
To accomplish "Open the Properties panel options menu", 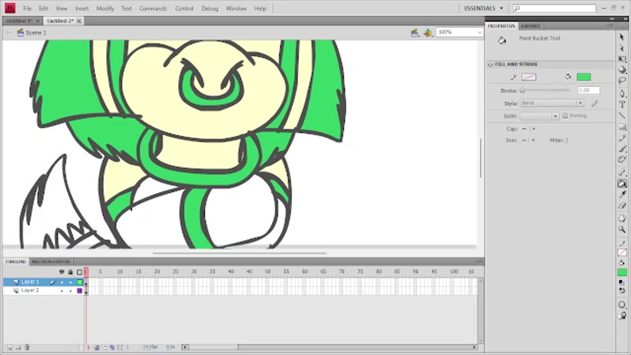I will pyautogui.click(x=610, y=26).
